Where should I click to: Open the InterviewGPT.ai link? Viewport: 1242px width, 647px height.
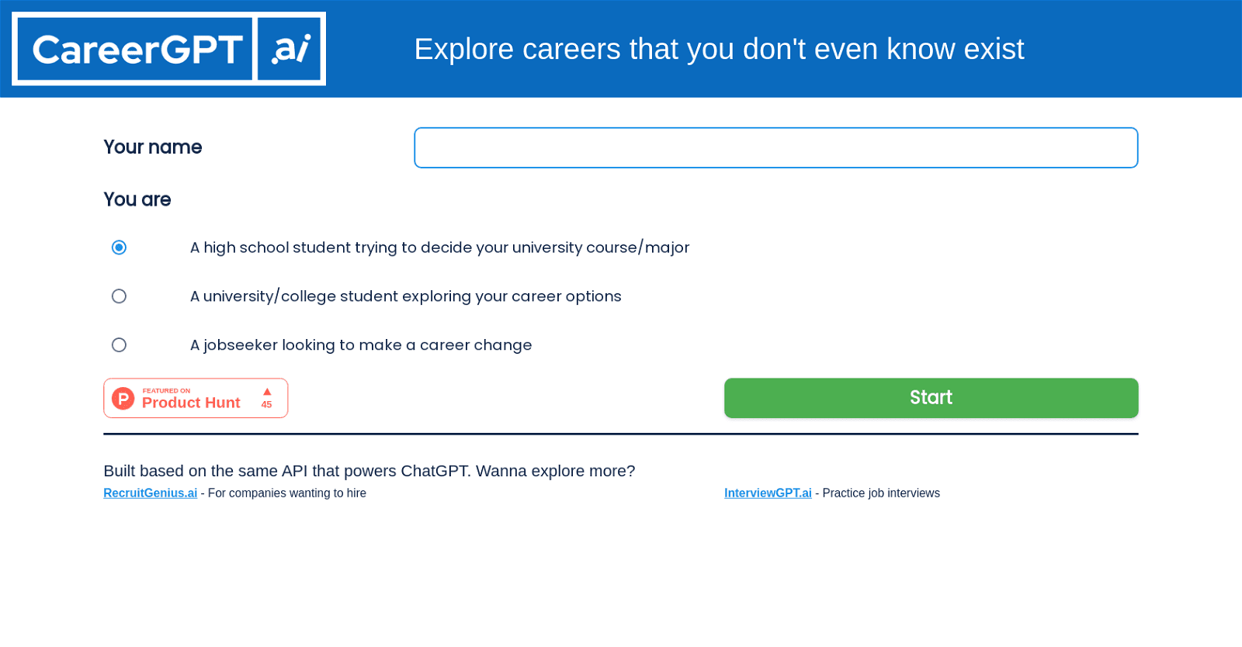tap(767, 493)
